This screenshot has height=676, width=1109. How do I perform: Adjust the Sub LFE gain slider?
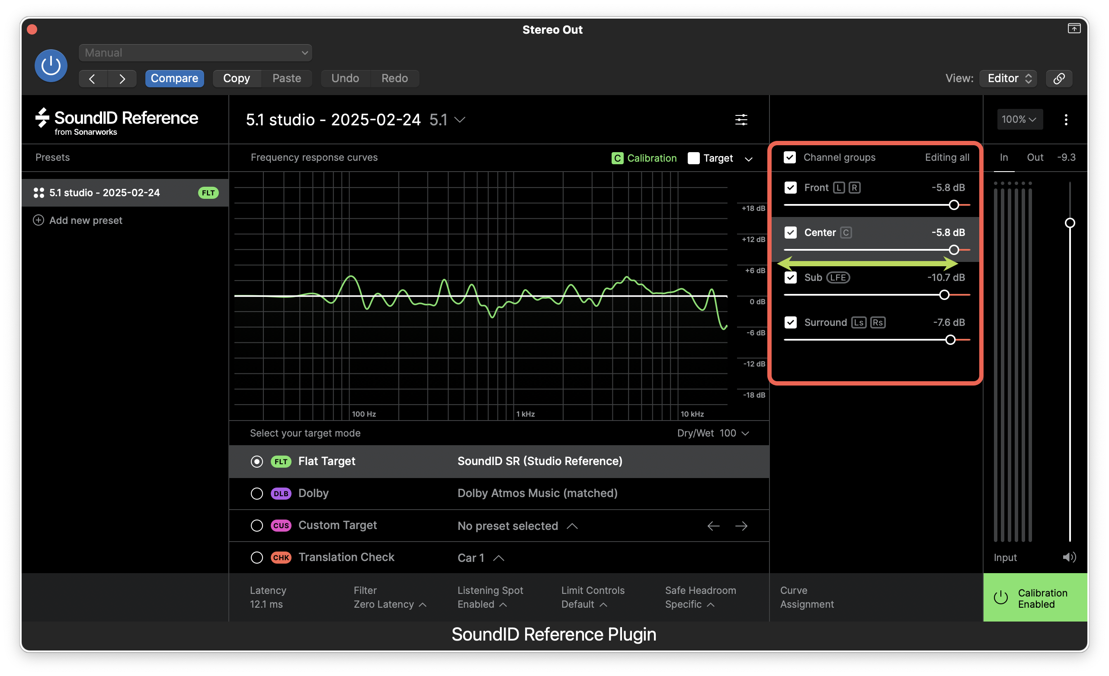944,295
